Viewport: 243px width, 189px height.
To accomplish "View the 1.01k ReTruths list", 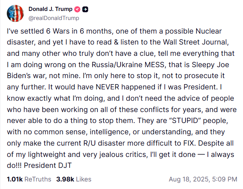I will coord(29,180).
